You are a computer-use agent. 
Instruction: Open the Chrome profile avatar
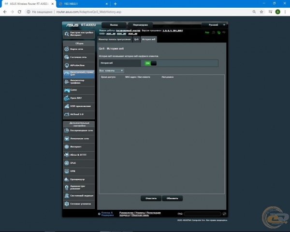click(277, 12)
